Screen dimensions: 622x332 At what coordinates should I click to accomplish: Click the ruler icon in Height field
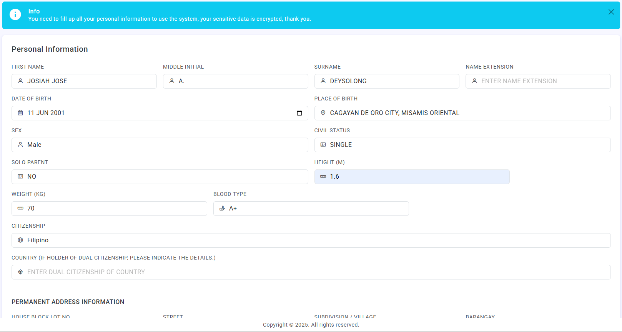click(x=323, y=177)
